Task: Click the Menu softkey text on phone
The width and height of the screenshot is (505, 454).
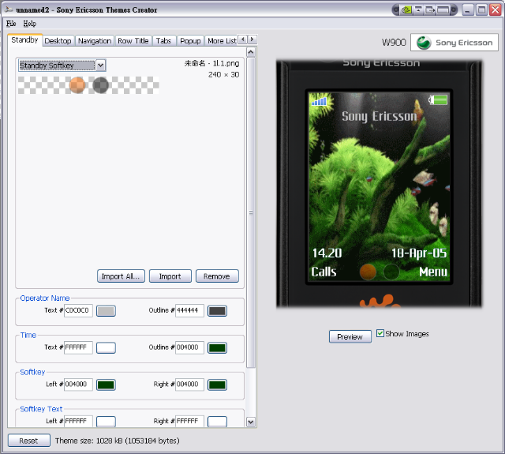Action: click(x=433, y=272)
